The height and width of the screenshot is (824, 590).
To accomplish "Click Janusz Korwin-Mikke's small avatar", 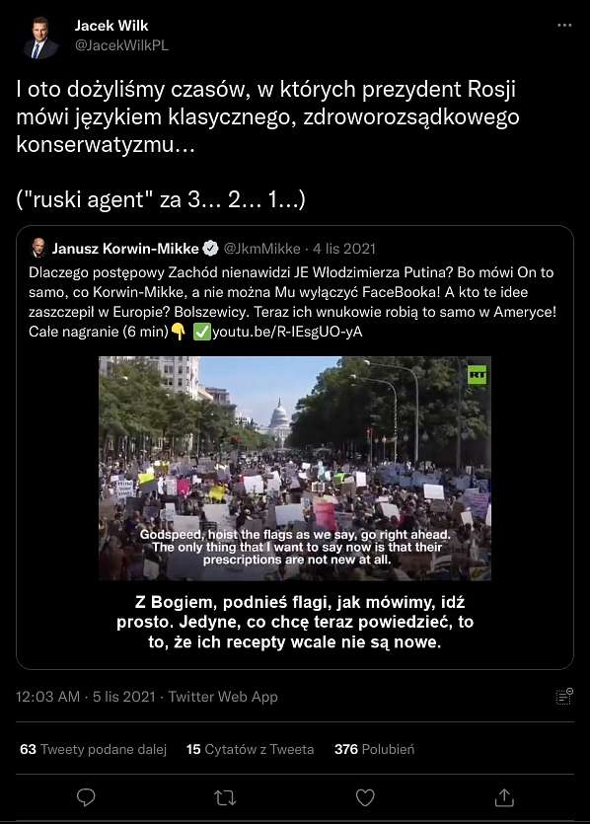I will click(x=37, y=248).
